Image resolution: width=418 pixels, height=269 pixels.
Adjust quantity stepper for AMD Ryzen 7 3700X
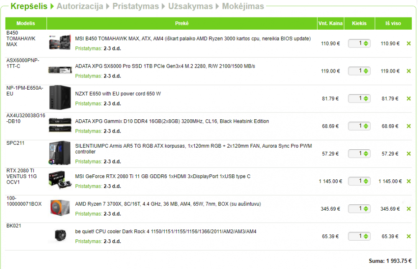tap(366, 209)
